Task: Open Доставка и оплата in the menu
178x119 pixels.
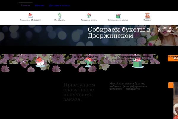Action: (x=59, y=5)
